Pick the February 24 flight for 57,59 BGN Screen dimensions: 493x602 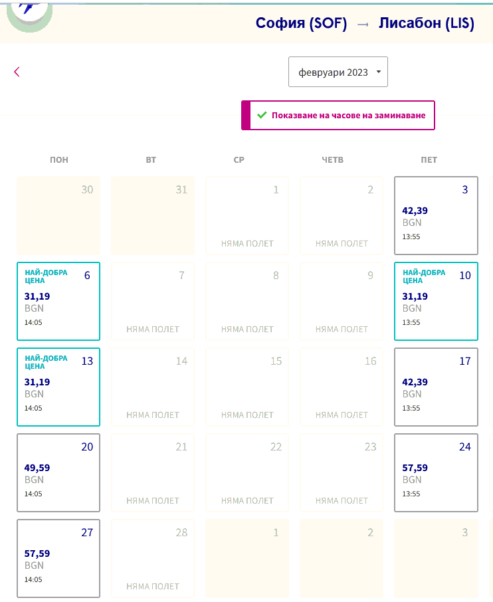436,472
